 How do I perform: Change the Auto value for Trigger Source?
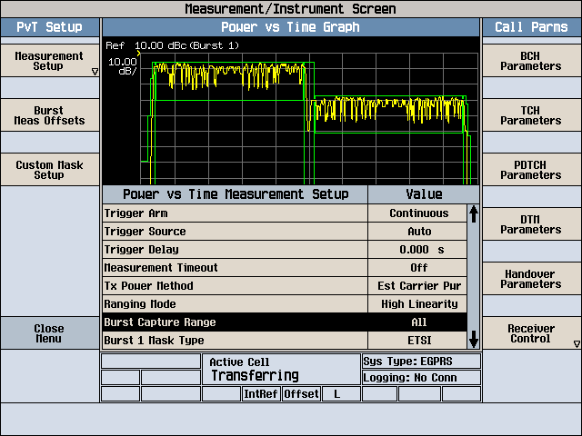click(417, 232)
